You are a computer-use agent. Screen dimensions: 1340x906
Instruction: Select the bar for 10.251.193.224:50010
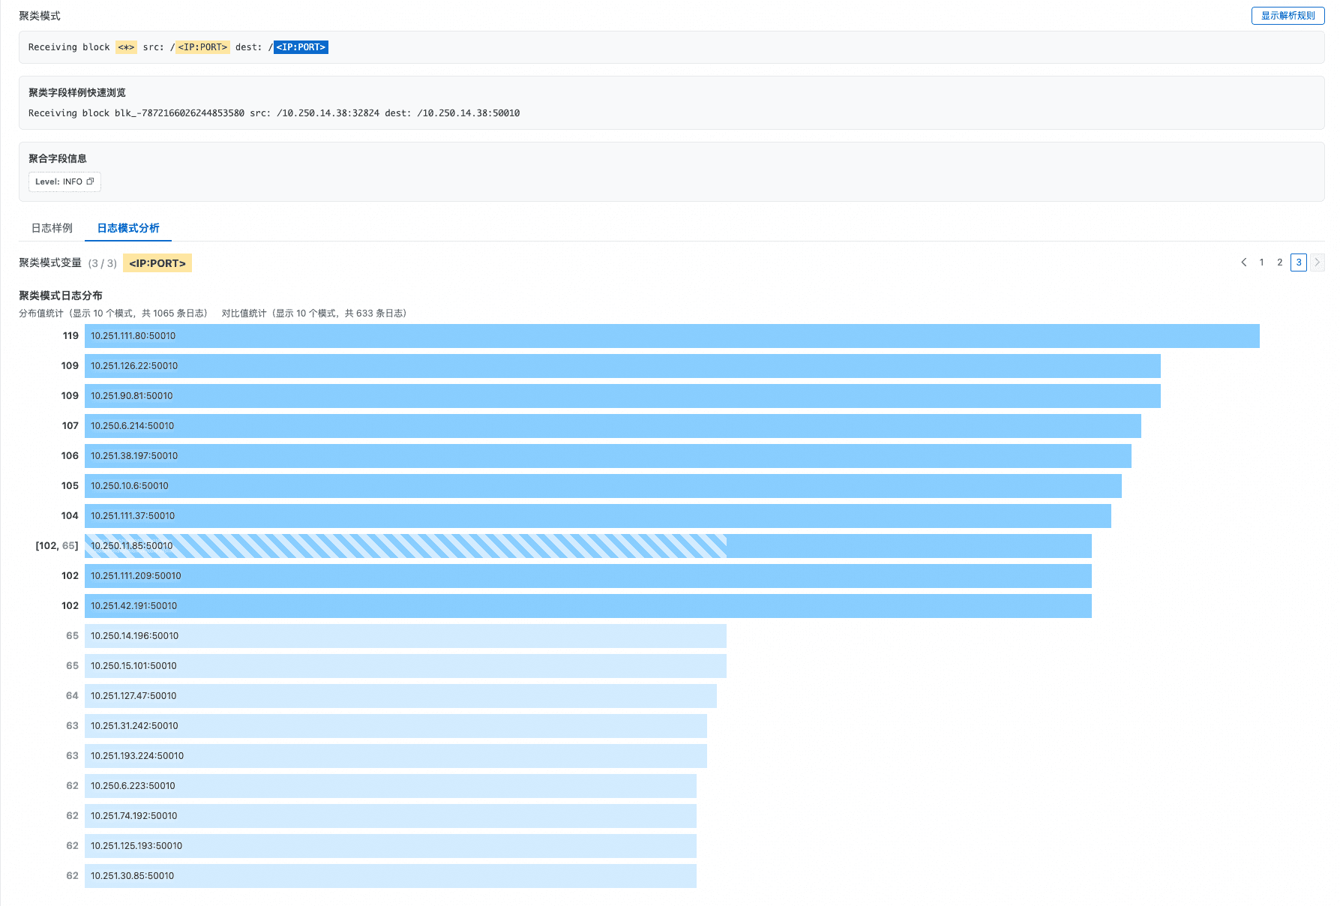[x=395, y=756]
